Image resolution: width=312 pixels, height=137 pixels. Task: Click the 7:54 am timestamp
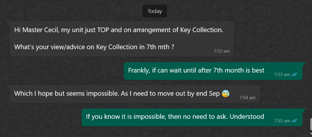pyautogui.click(x=247, y=98)
